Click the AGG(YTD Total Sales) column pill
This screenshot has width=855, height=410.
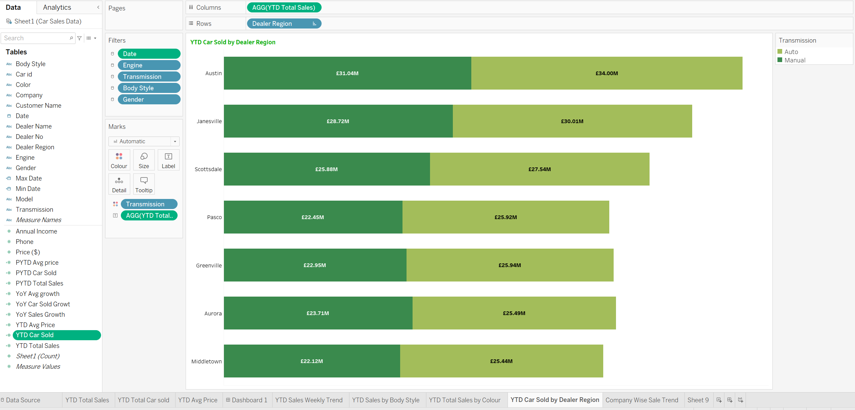tap(284, 7)
